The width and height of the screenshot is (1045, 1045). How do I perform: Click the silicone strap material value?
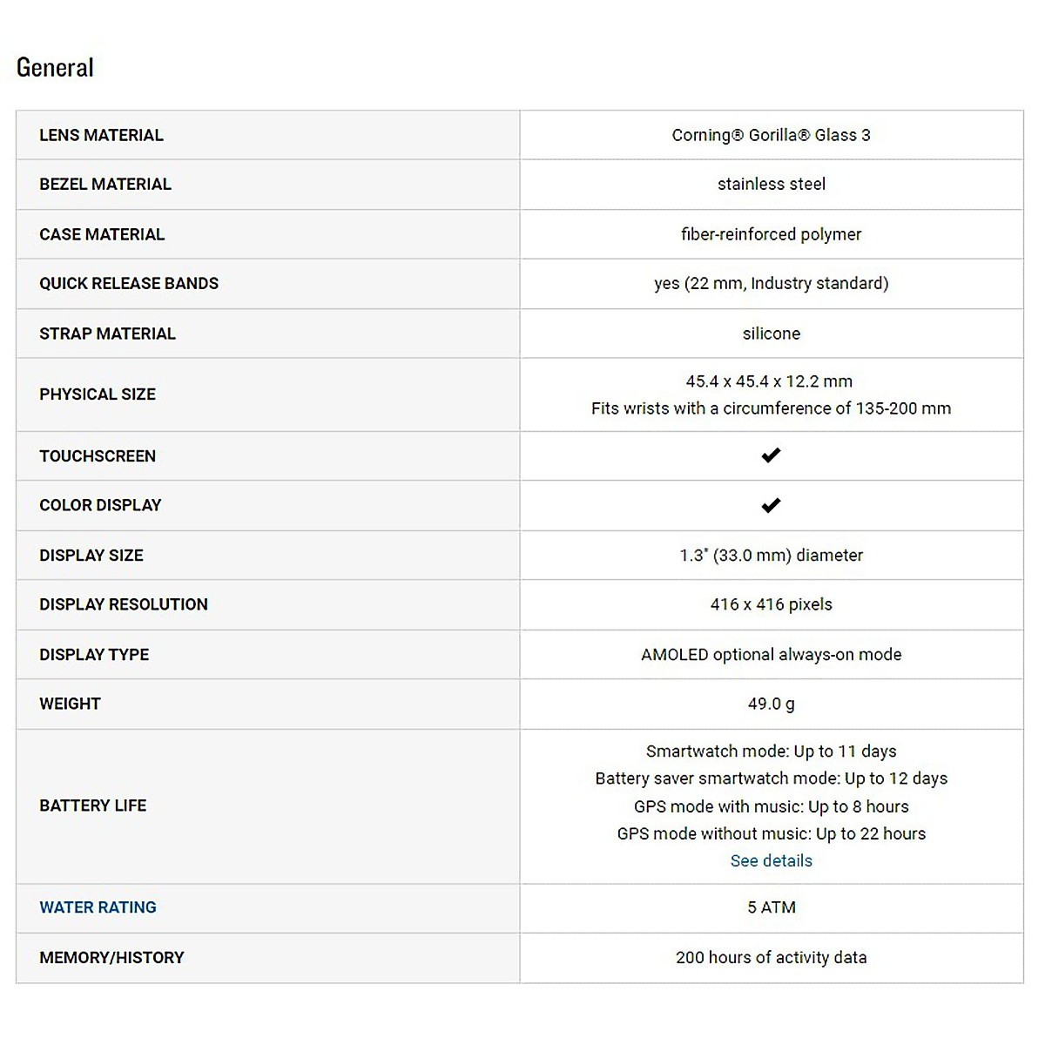pyautogui.click(x=771, y=334)
